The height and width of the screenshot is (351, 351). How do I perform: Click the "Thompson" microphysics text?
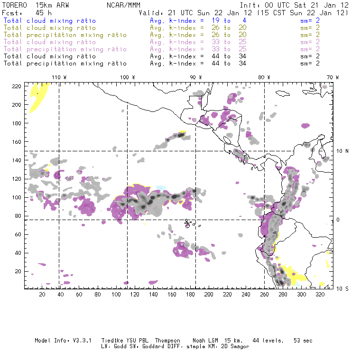[167, 341]
